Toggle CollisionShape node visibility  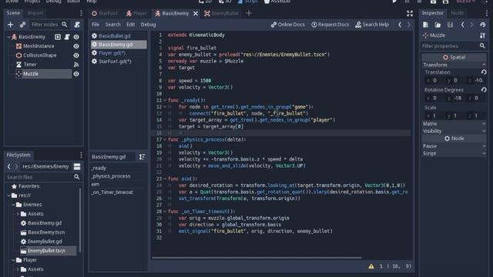coord(76,55)
